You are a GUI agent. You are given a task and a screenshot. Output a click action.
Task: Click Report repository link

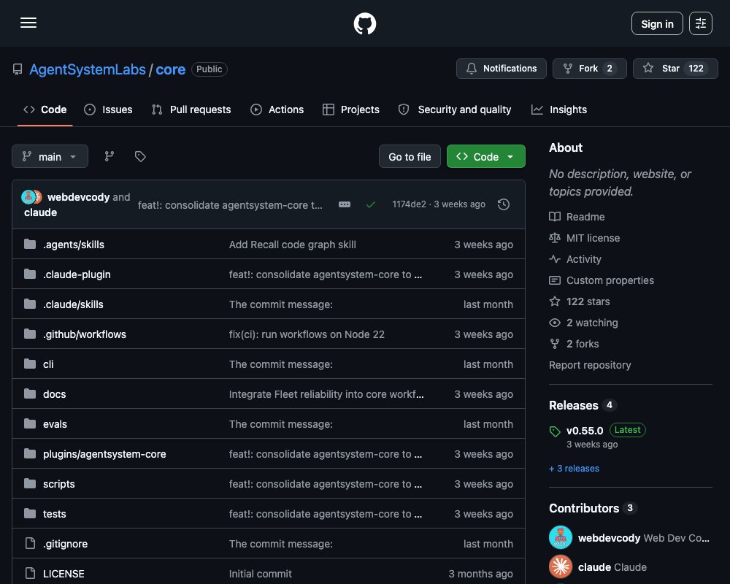[x=590, y=365]
